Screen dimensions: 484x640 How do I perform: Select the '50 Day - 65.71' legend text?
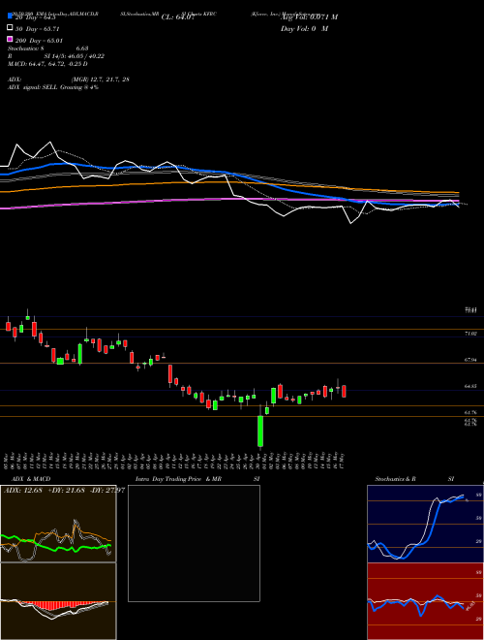(x=40, y=28)
